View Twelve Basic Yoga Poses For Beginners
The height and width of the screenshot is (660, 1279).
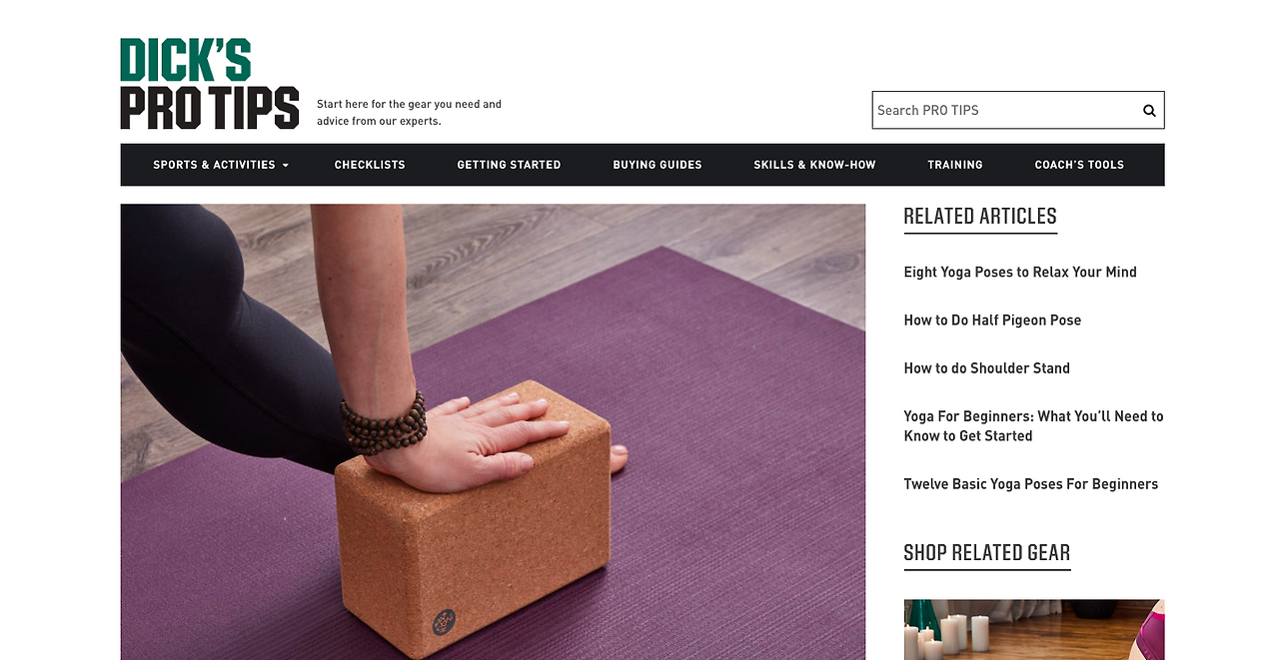click(x=1031, y=483)
